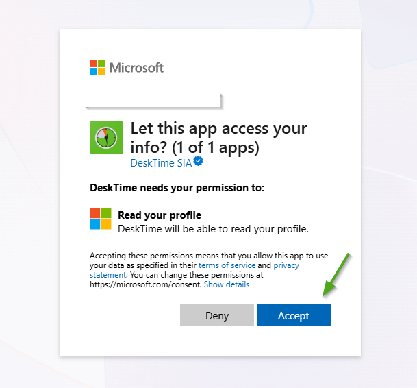Image resolution: width=417 pixels, height=388 pixels.
Task: Select the Read your profile permission title
Action: (160, 215)
